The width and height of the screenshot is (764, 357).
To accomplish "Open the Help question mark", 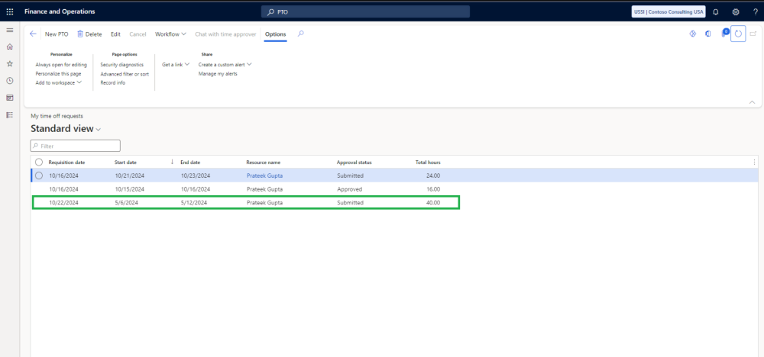I will [756, 11].
